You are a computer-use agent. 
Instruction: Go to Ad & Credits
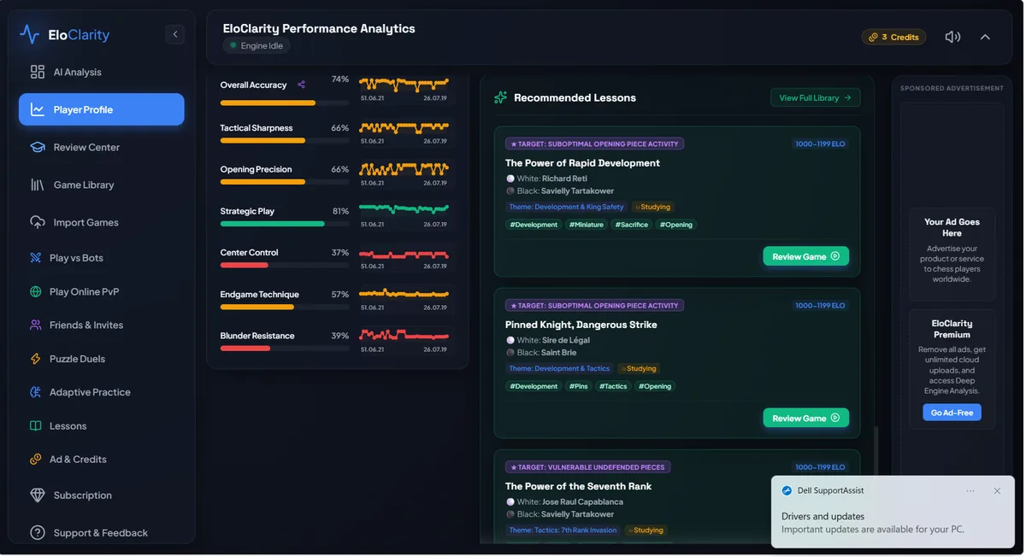click(78, 459)
